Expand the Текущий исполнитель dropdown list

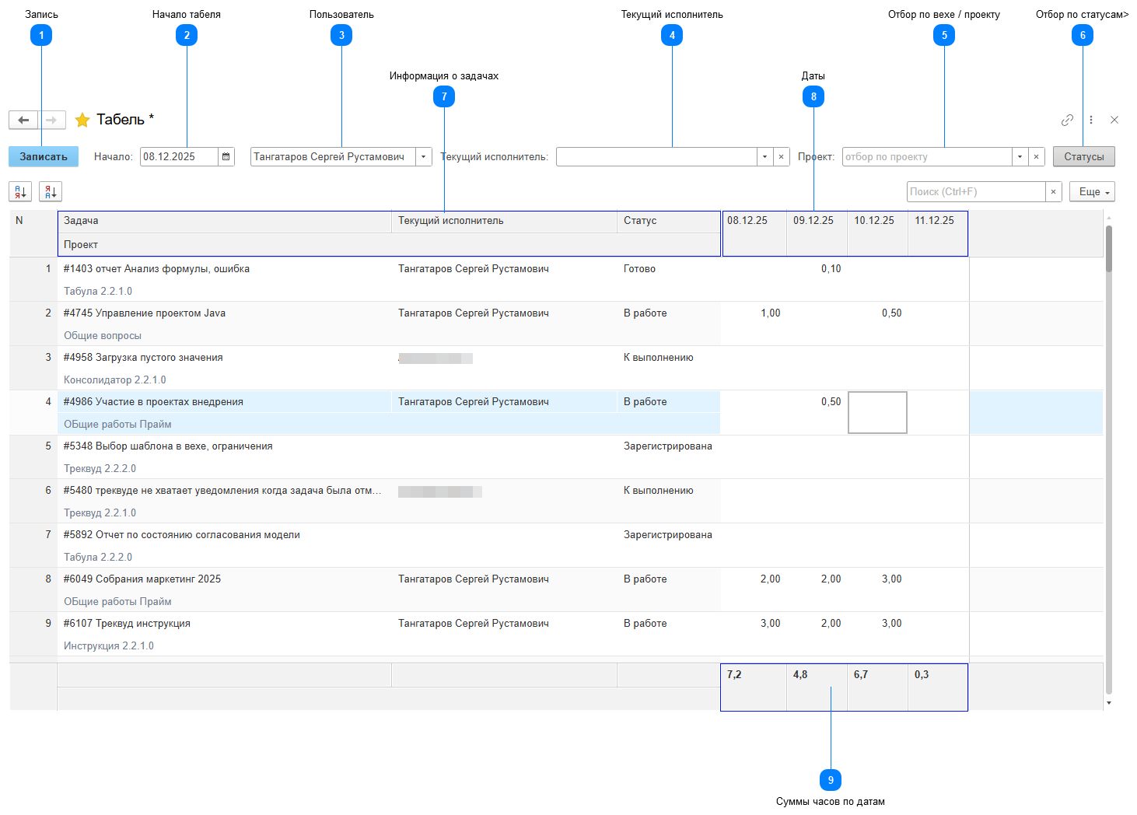tap(764, 156)
